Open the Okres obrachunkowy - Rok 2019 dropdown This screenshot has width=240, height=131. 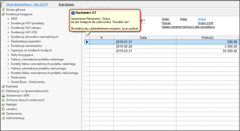tap(27, 5)
